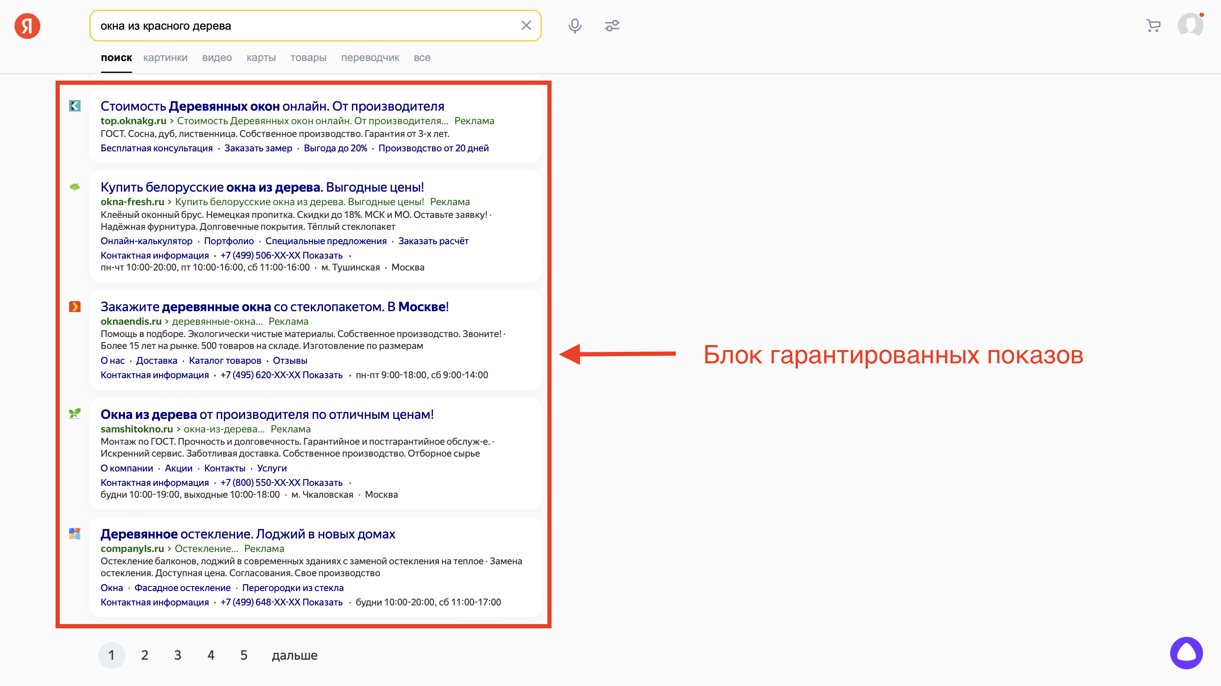Switch to the товары tab
This screenshot has height=686, width=1221.
pyautogui.click(x=308, y=57)
